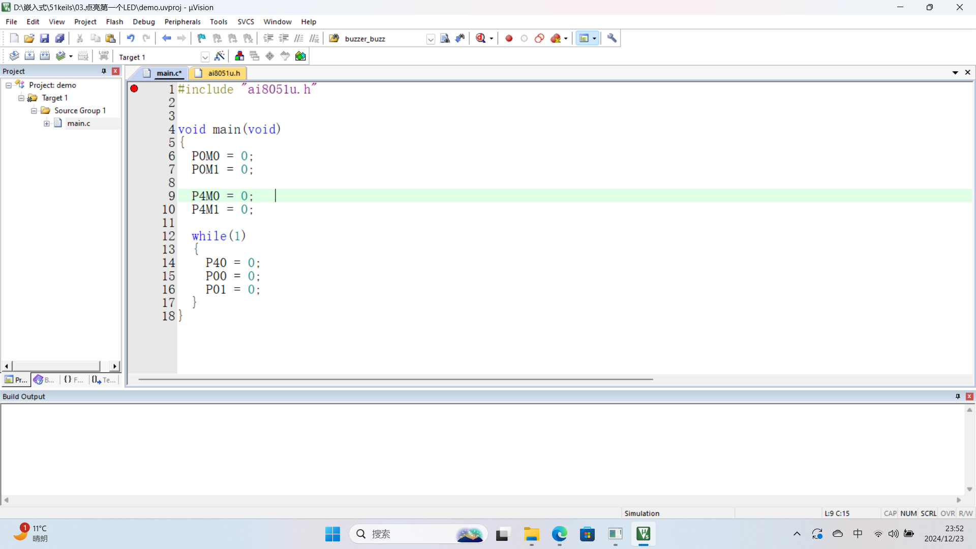
Task: Close the Build Output panel
Action: pyautogui.click(x=969, y=396)
